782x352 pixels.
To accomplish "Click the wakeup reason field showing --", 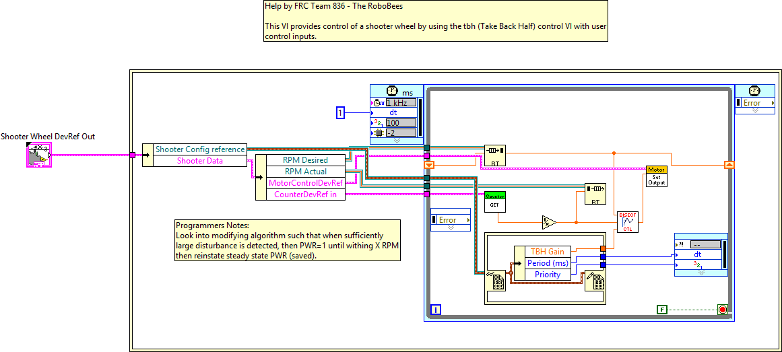I will pyautogui.click(x=706, y=245).
